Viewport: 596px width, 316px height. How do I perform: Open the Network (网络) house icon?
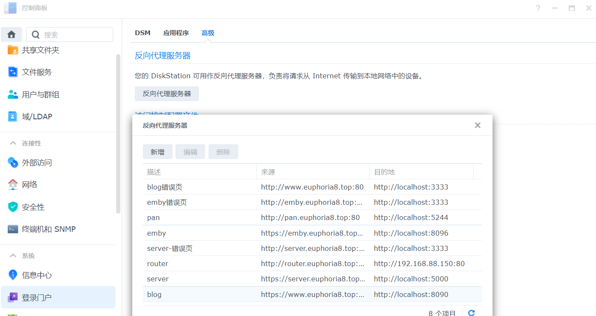[x=13, y=185]
